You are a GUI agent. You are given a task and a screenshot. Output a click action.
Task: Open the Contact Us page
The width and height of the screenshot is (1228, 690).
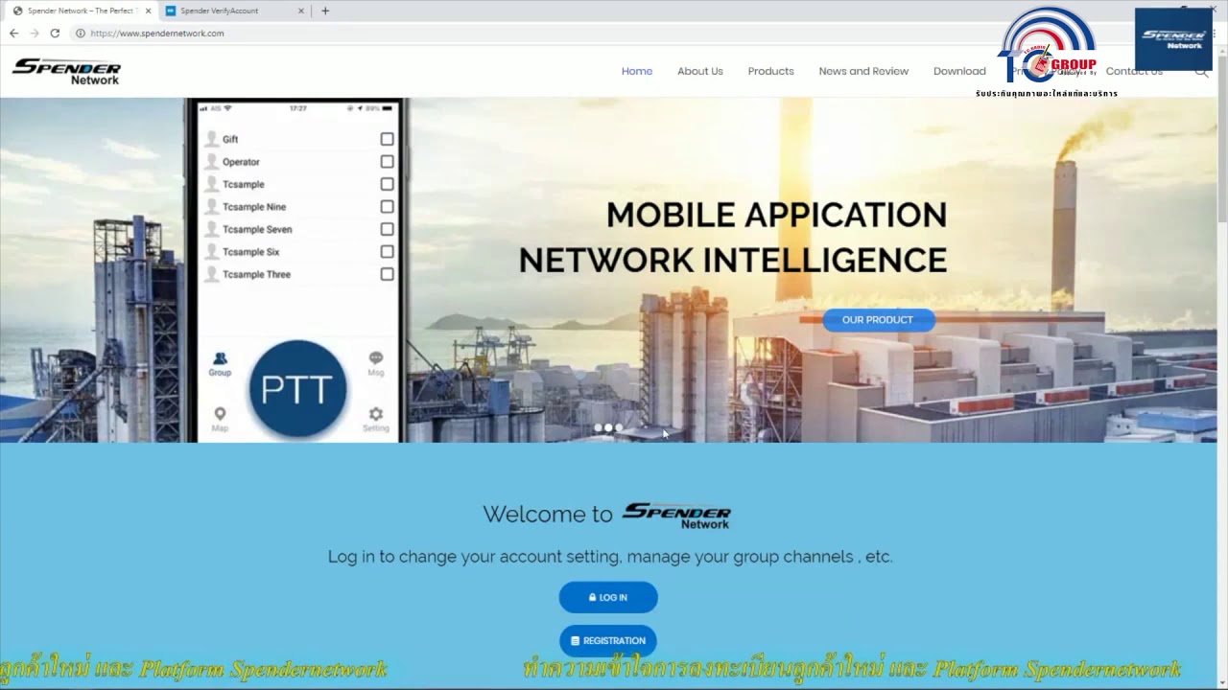pos(1134,71)
